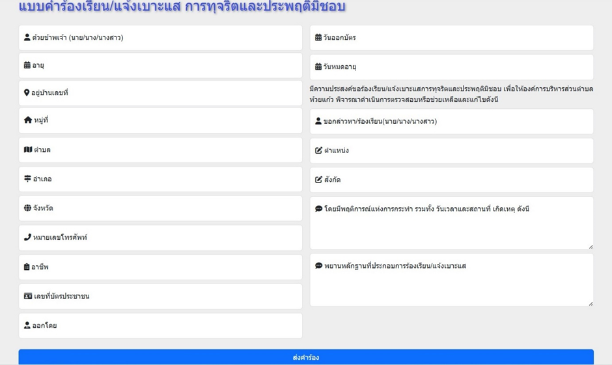Click the phone icon beside หมายเลขโทรศัพท์
The height and width of the screenshot is (365, 612).
tap(27, 237)
